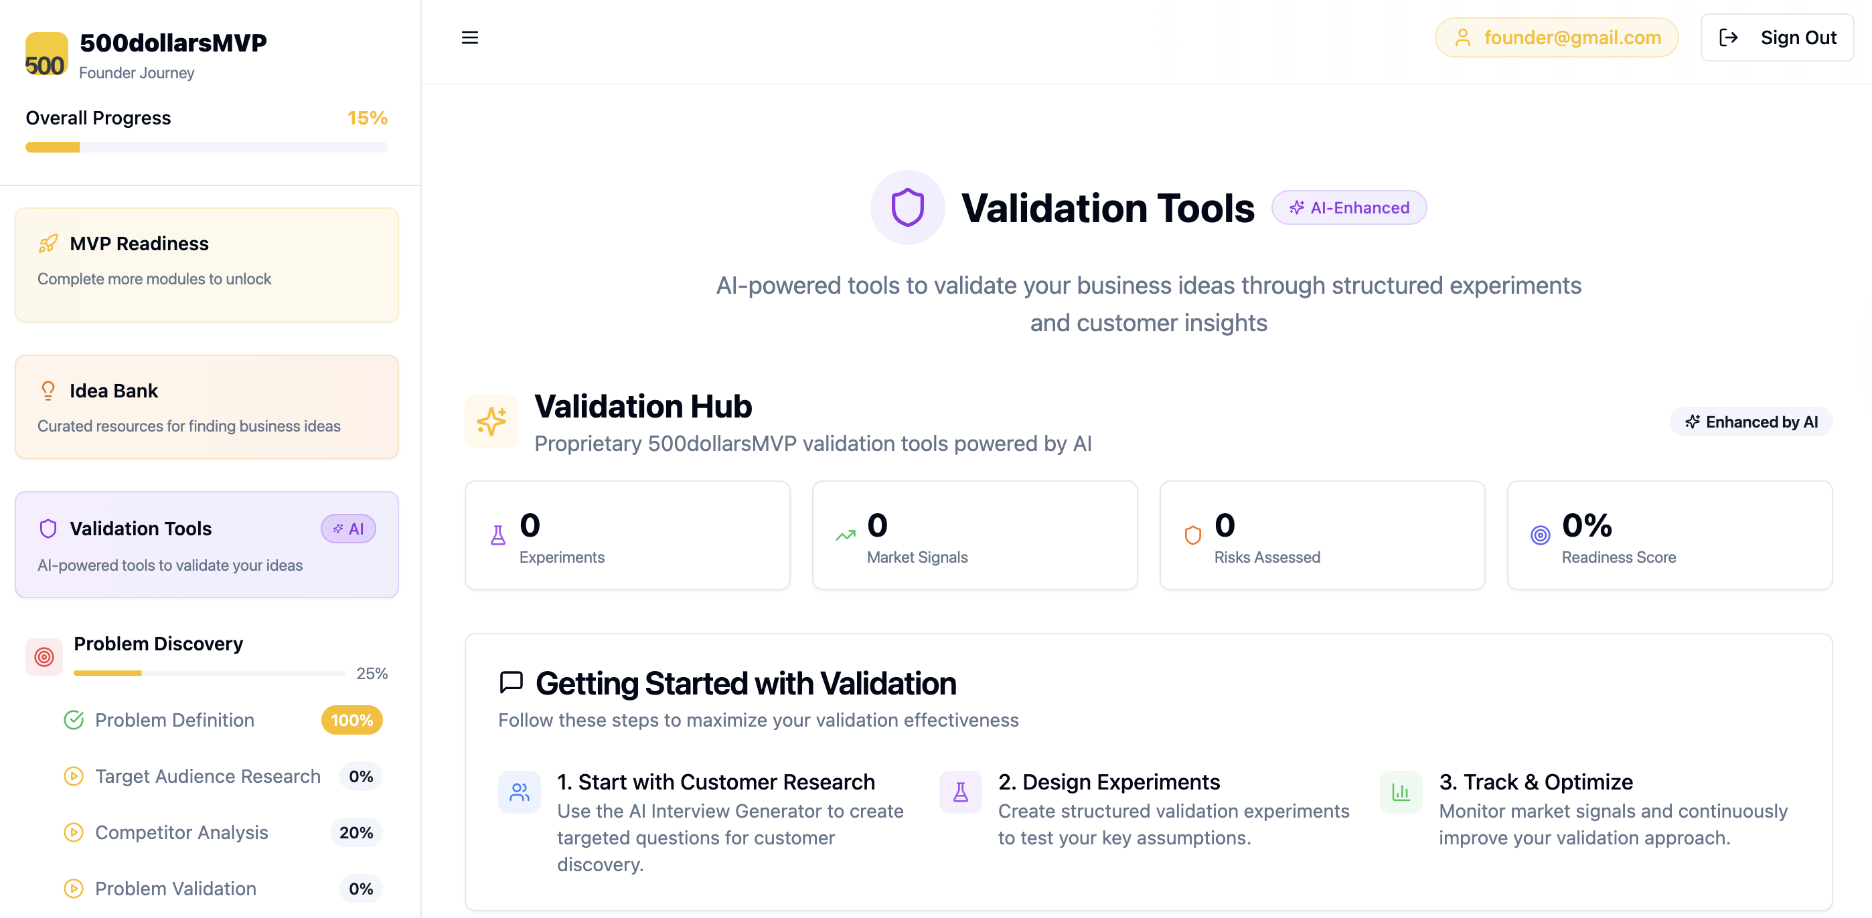Viewport: 1872px width, 918px height.
Task: Expand the Problem Discovery section
Action: point(207,656)
